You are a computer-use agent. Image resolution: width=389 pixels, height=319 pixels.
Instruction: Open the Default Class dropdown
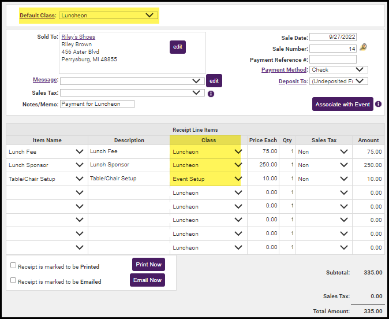click(x=108, y=15)
